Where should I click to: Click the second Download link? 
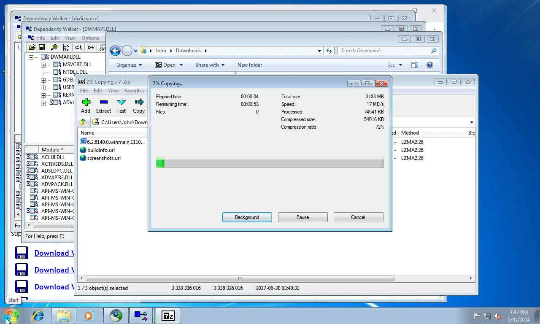54,270
